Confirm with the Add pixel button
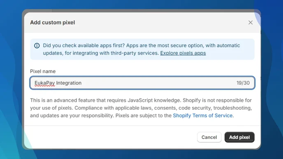The image size is (283, 159). pyautogui.click(x=239, y=137)
